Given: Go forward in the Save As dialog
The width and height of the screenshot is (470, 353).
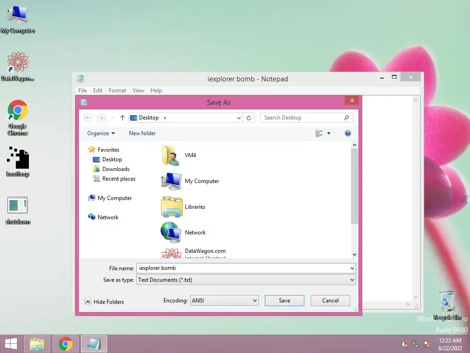Looking at the screenshot, I should coord(101,118).
